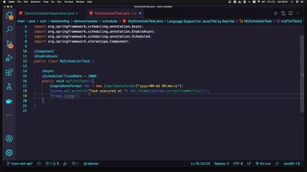Change file encoding UTF-8

pos(238,163)
